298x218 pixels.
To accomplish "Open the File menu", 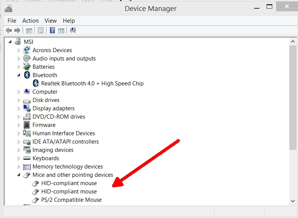I will (x=12, y=21).
